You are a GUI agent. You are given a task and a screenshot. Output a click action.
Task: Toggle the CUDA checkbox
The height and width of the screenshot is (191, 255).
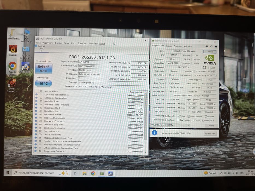[178, 116]
